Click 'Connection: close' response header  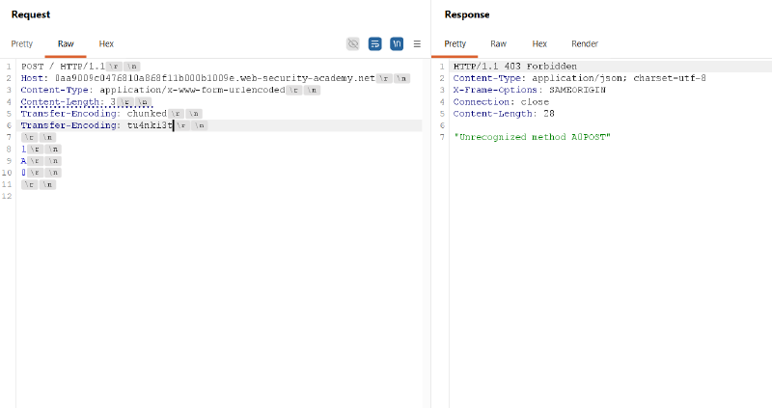(x=501, y=102)
